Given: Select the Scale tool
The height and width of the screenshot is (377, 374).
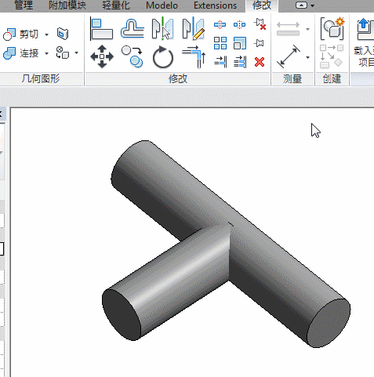Looking at the screenshot, I should [240, 43].
